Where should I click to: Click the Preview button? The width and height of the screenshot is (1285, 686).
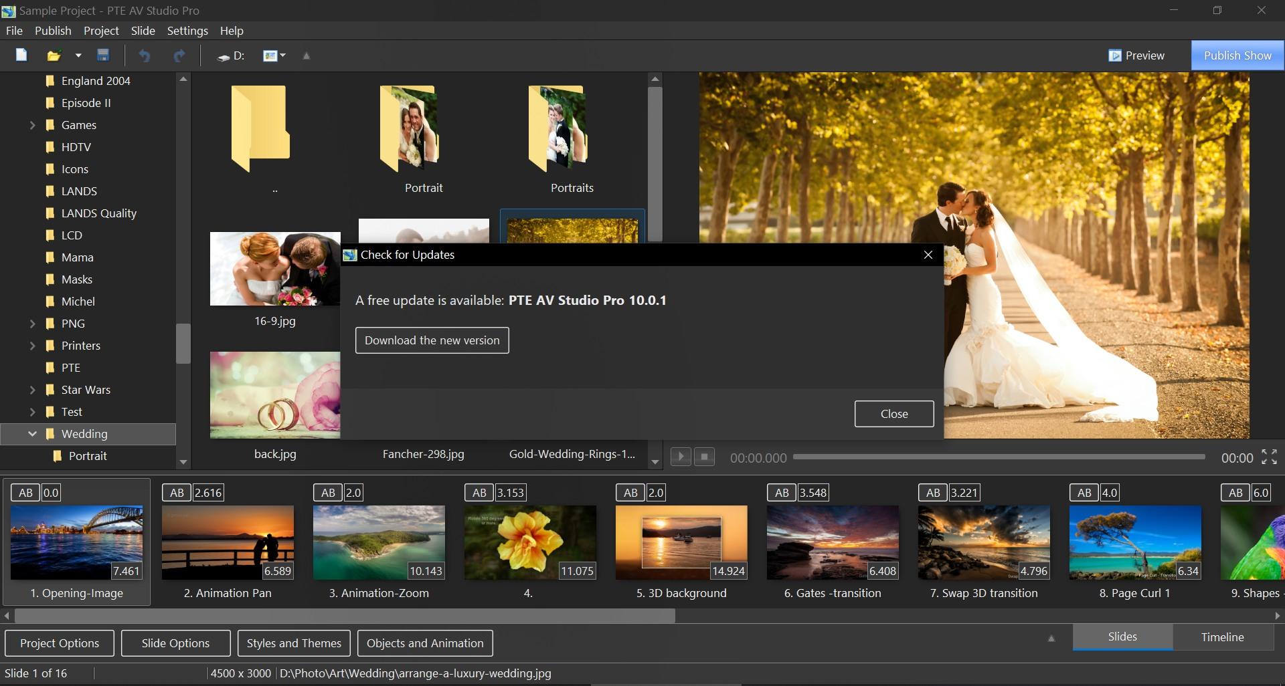click(1136, 55)
